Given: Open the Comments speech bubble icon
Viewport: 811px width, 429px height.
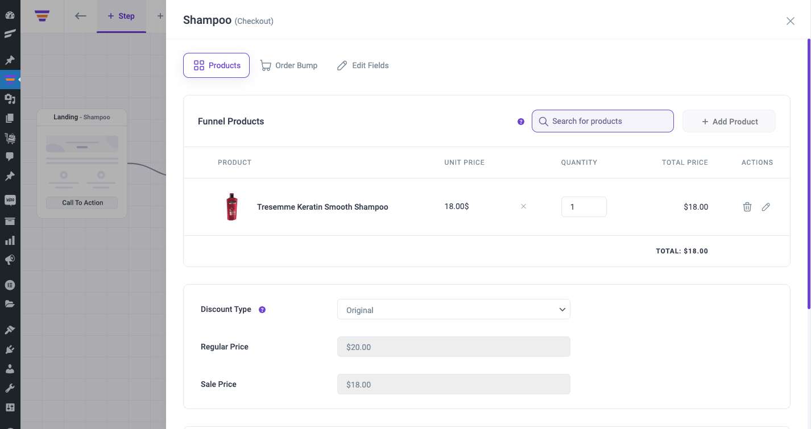Looking at the screenshot, I should tap(10, 157).
